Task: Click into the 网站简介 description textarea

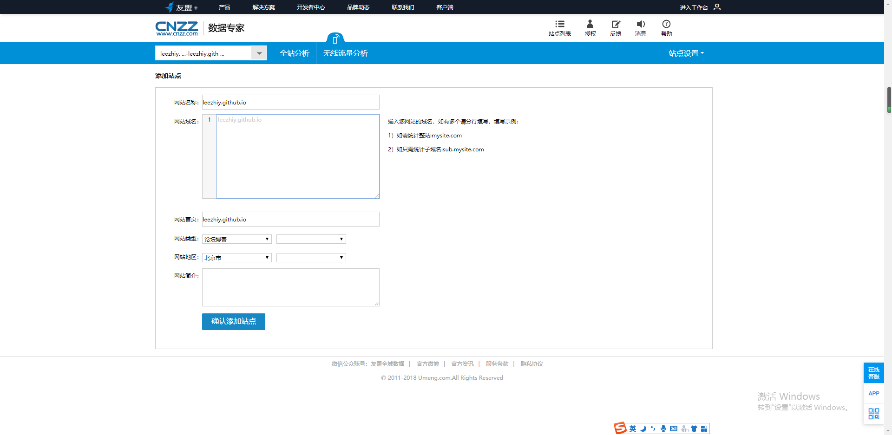Action: click(x=290, y=287)
